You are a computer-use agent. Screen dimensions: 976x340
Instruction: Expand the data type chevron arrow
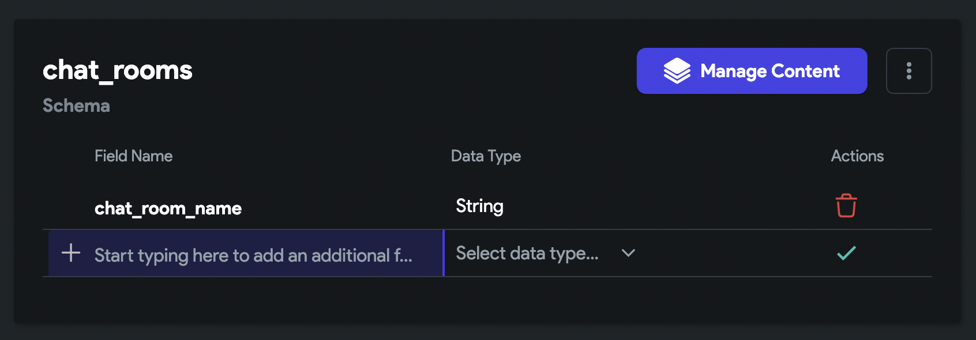[628, 253]
